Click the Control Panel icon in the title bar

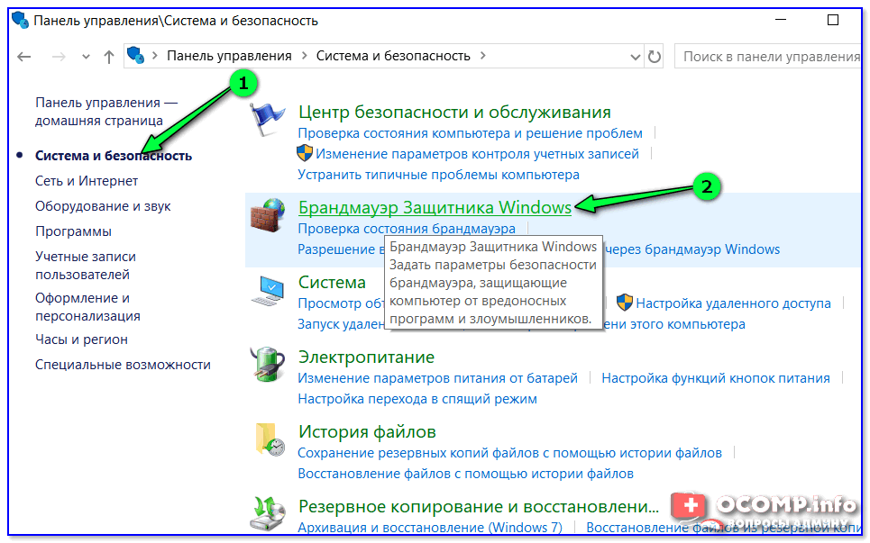coord(20,20)
